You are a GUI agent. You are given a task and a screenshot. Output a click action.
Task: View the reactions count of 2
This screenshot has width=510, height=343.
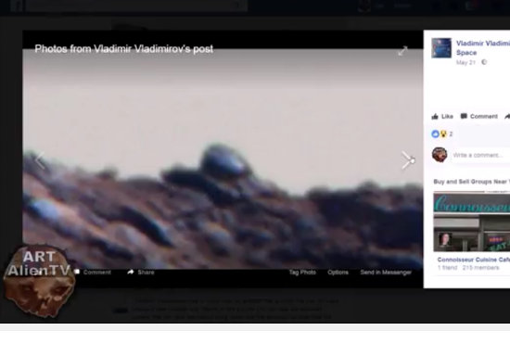pyautogui.click(x=451, y=133)
